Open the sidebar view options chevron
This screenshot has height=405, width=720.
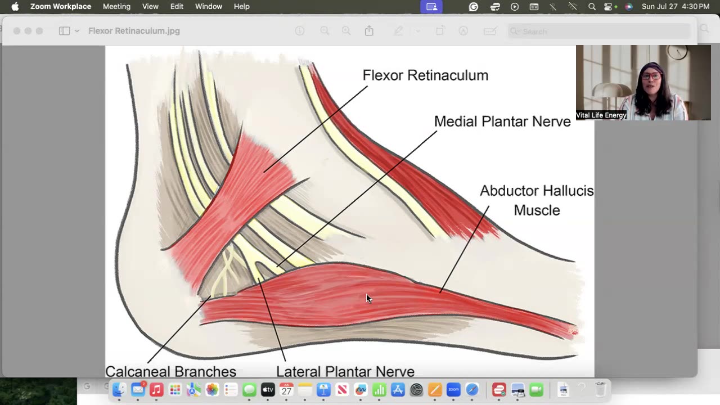point(77,31)
